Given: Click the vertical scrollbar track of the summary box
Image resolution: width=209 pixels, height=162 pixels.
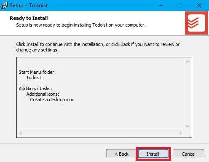Looking at the screenshot, I should (188, 94).
